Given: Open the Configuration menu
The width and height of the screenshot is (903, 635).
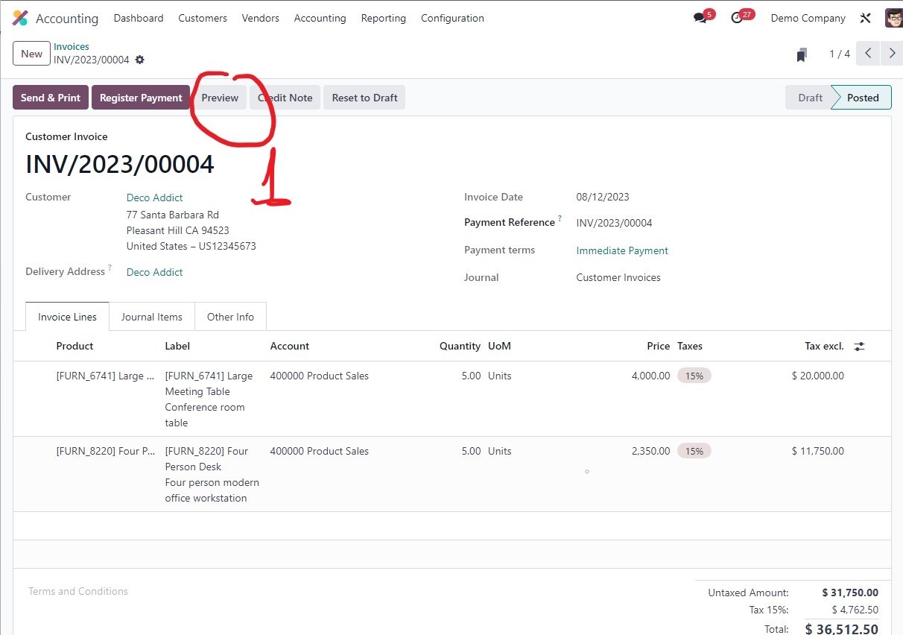Looking at the screenshot, I should 451,18.
